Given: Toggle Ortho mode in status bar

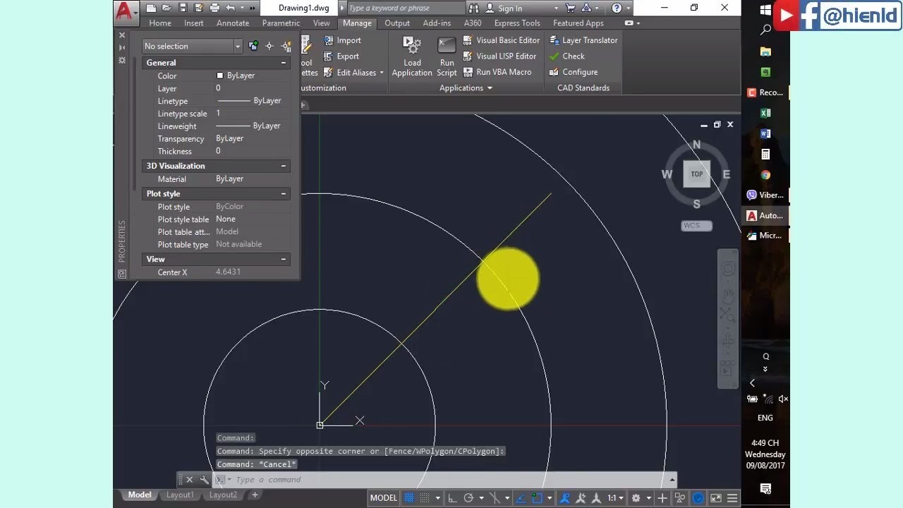Looking at the screenshot, I should (x=452, y=497).
